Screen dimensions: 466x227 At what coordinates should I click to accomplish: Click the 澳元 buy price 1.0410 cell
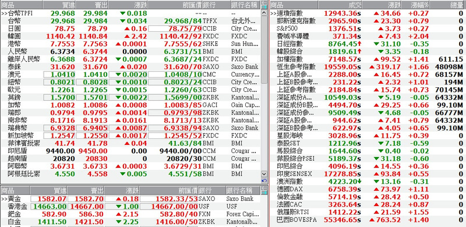[x=59, y=75]
